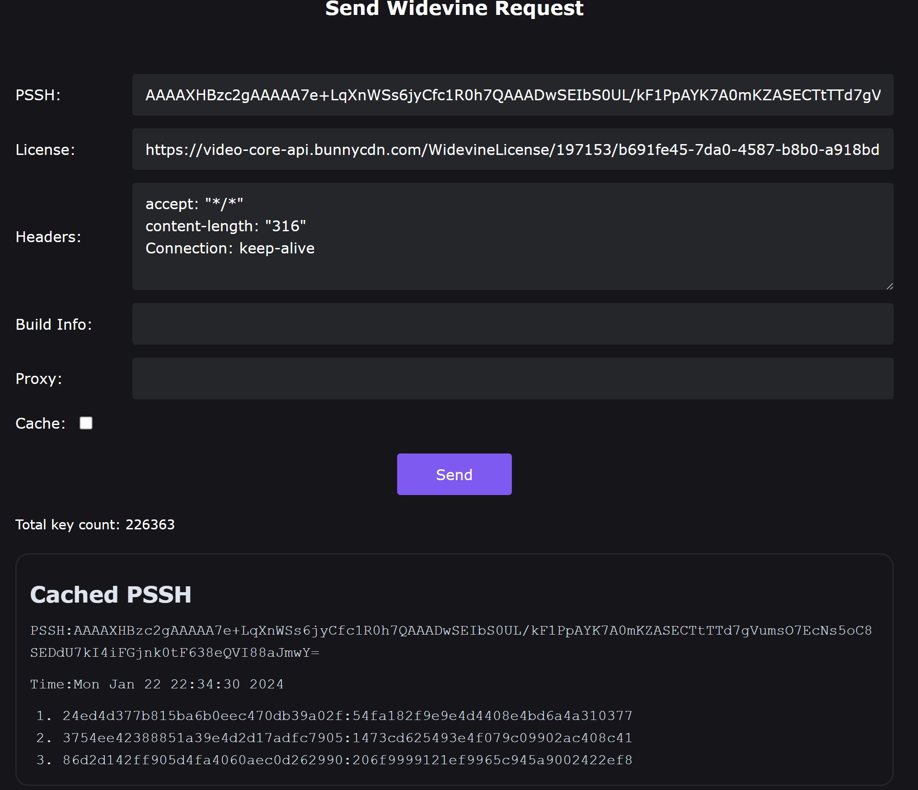Click the Cached PSSH heading

pos(111,594)
